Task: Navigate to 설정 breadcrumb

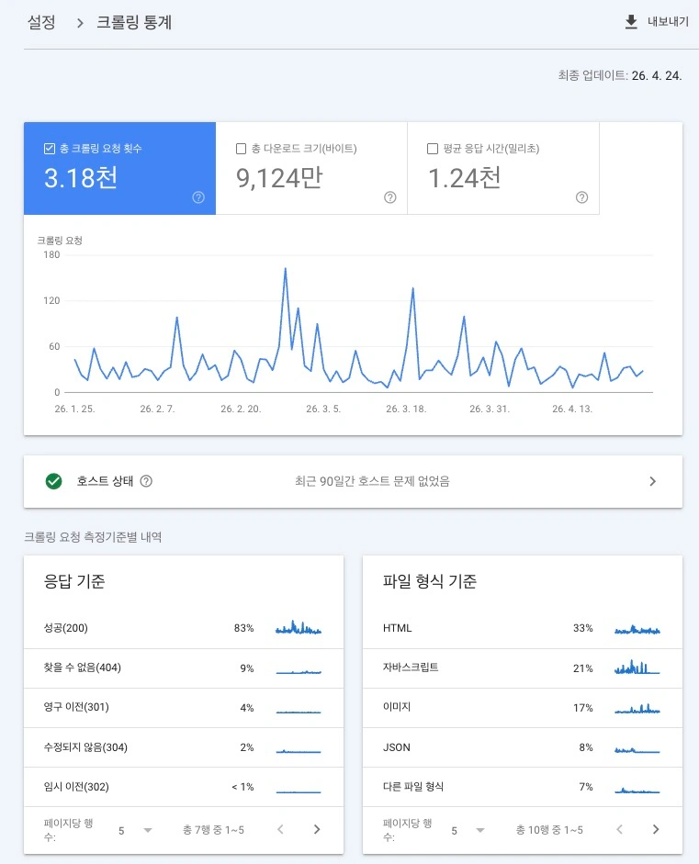Action: (x=41, y=23)
